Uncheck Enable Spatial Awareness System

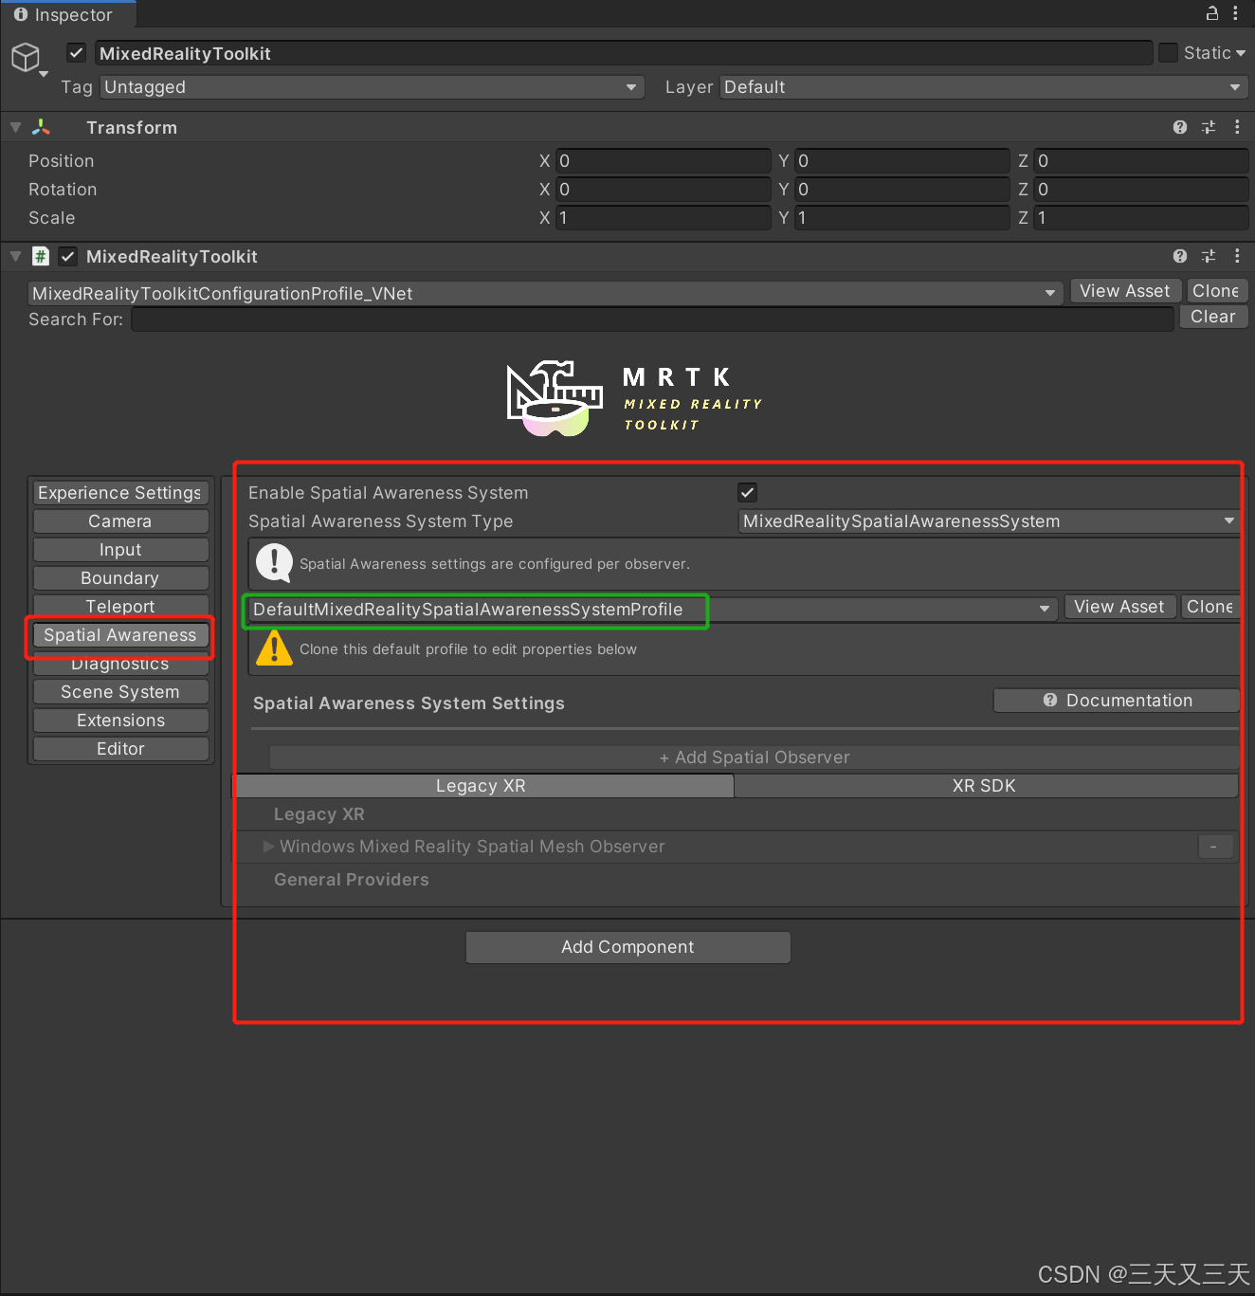click(x=747, y=492)
